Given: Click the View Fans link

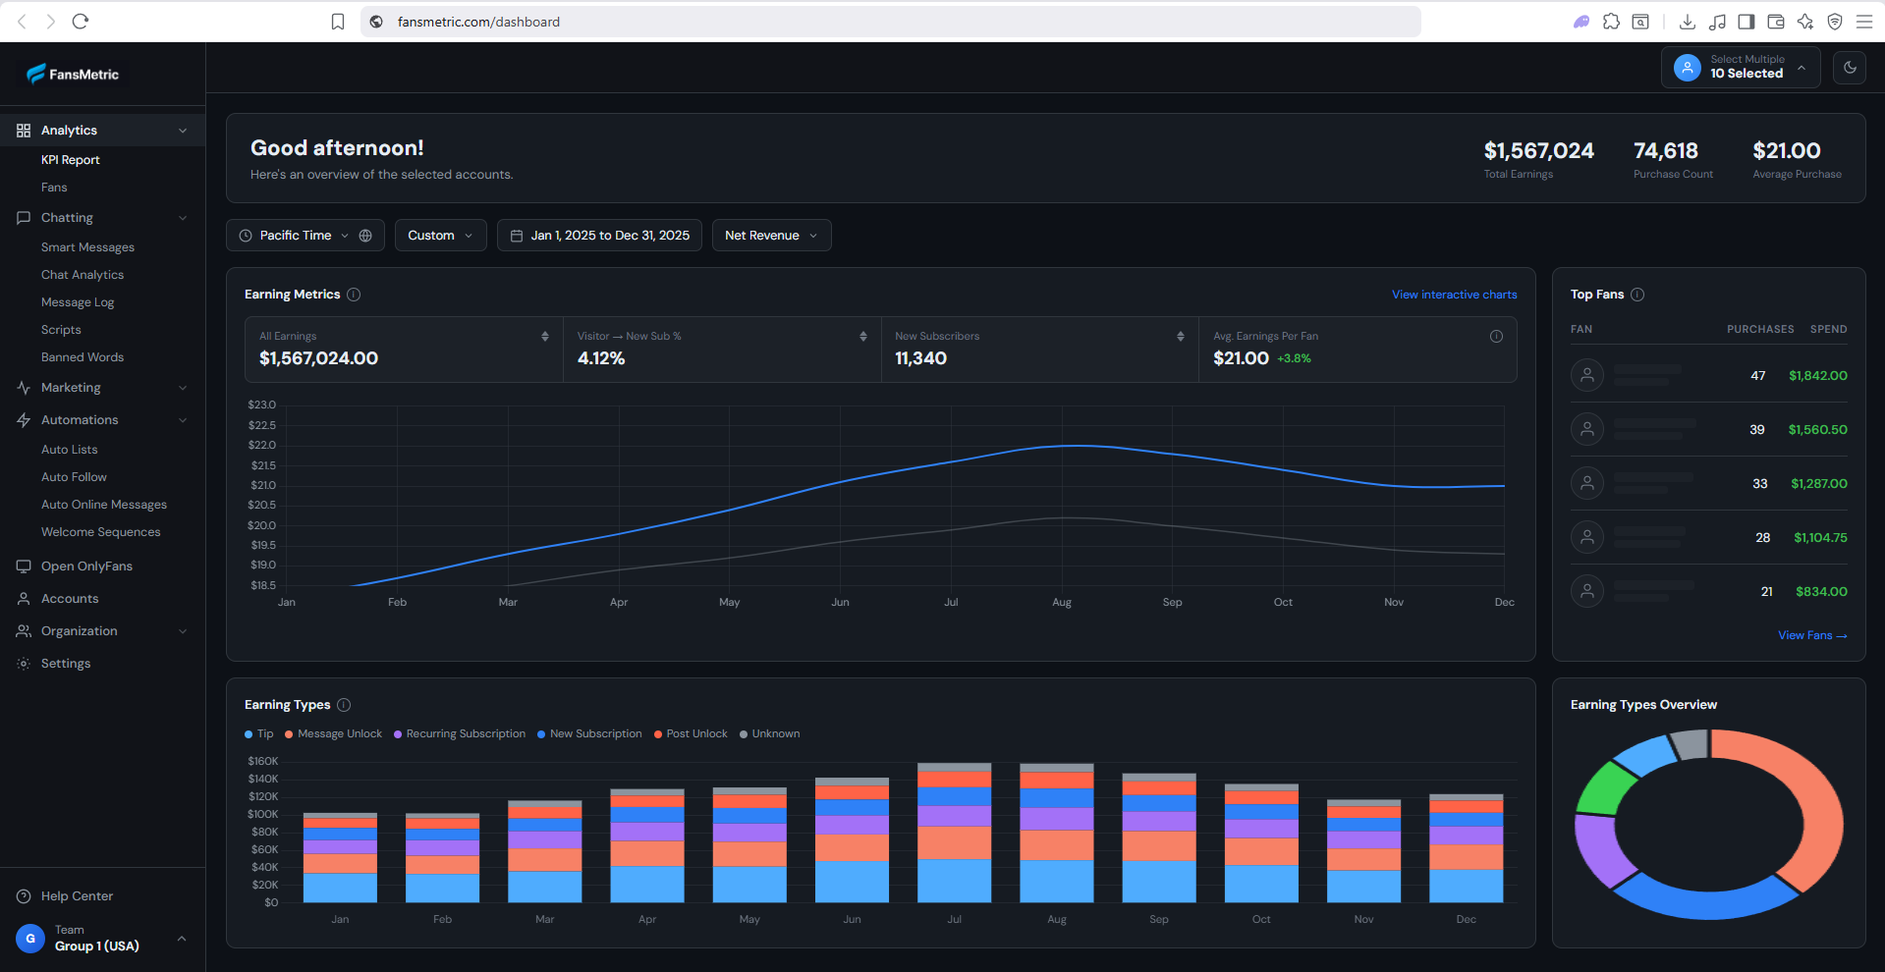Looking at the screenshot, I should click(x=1811, y=635).
